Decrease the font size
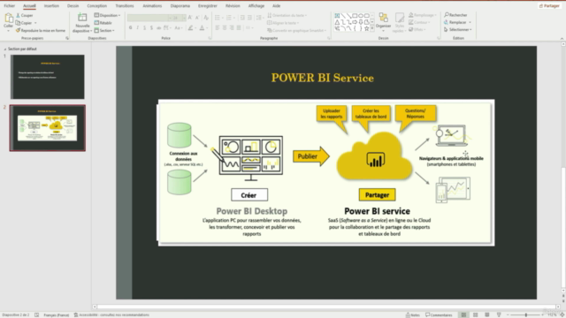The width and height of the screenshot is (566, 318). 197,18
